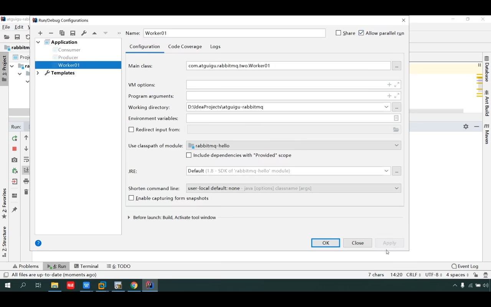Expand Before launch section

click(x=129, y=218)
